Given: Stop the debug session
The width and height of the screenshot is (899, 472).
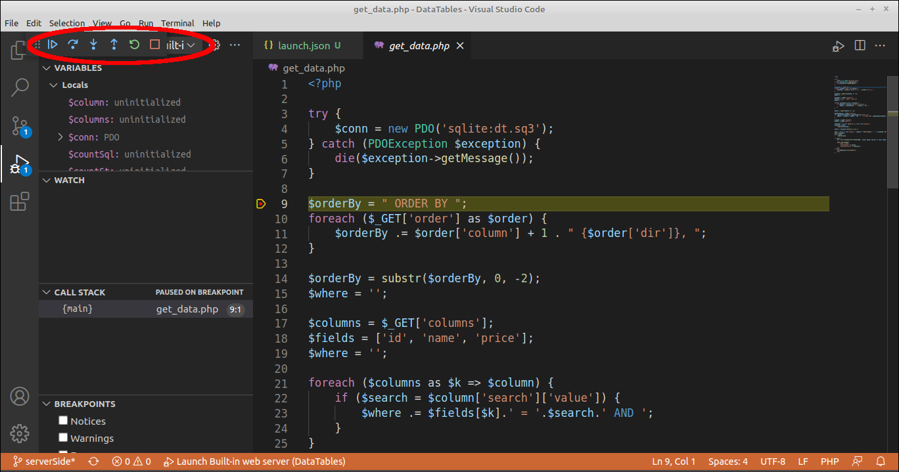Looking at the screenshot, I should [x=154, y=45].
